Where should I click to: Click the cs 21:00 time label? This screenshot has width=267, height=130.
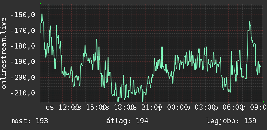pos(146,107)
